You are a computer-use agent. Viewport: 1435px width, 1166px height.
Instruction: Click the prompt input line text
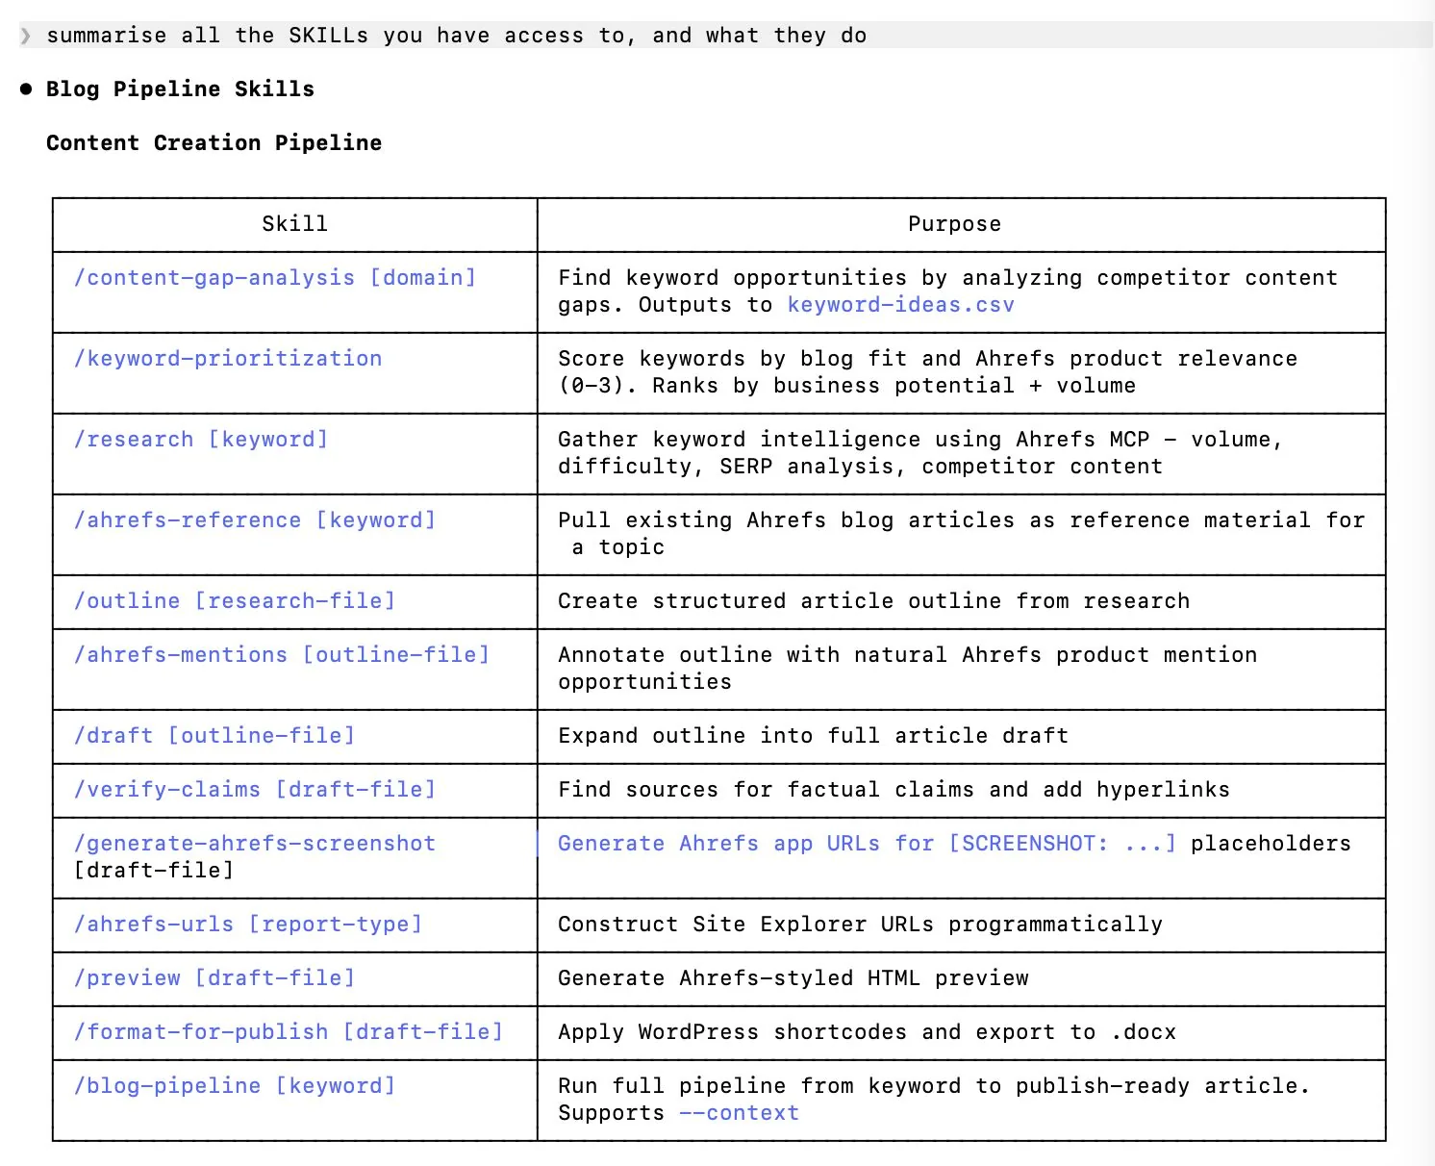(x=456, y=36)
